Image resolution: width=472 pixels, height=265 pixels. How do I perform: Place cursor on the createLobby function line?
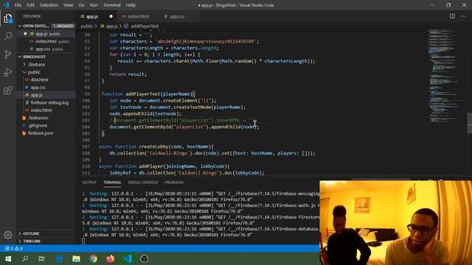156,146
